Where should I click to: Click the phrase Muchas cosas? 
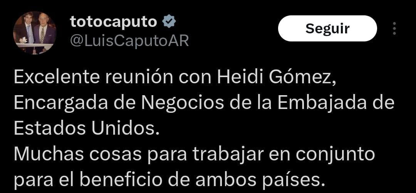[x=77, y=154]
